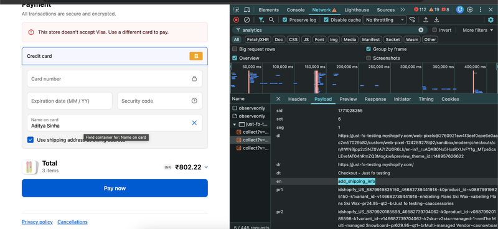Activate the inspect element picker icon
The width and height of the screenshot is (498, 229).
coord(237,10)
